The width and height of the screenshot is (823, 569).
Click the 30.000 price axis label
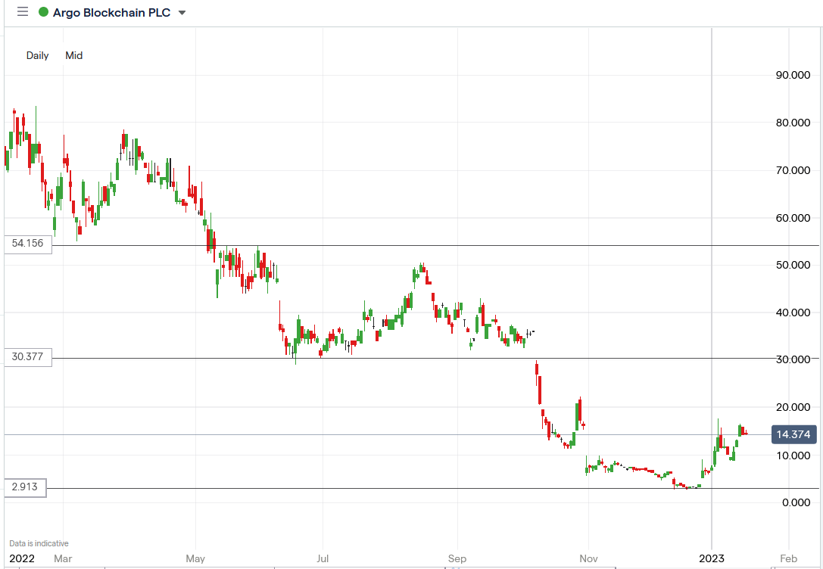coord(793,359)
